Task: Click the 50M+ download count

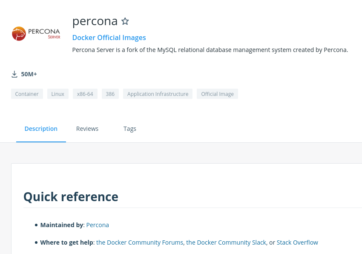Action: (x=29, y=74)
